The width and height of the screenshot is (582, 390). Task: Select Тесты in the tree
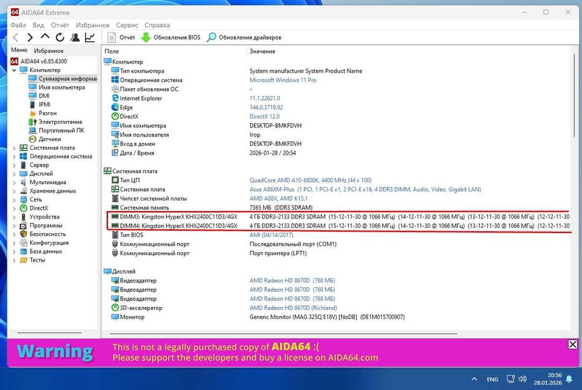pos(33,260)
